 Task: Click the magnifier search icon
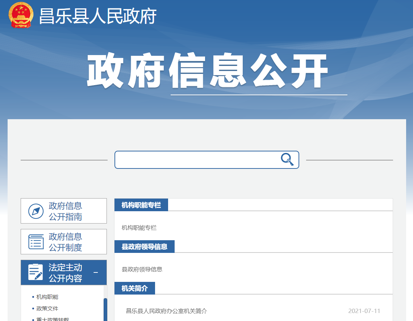[x=287, y=159]
